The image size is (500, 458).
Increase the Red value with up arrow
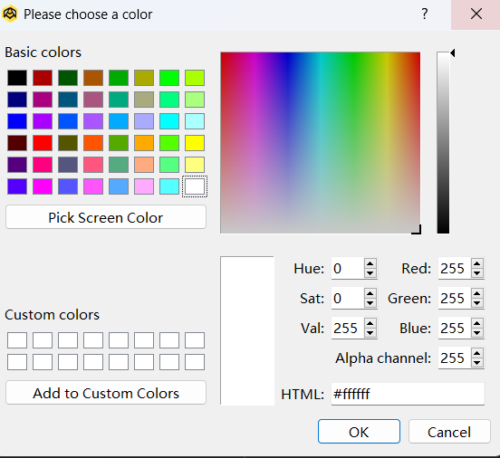pos(476,263)
